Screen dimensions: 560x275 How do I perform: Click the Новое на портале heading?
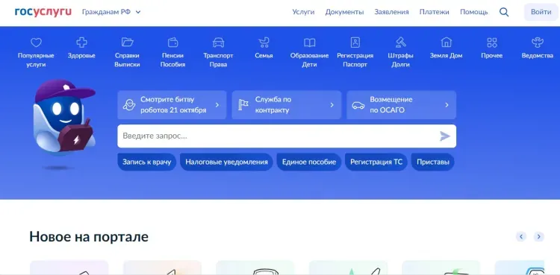click(x=89, y=236)
